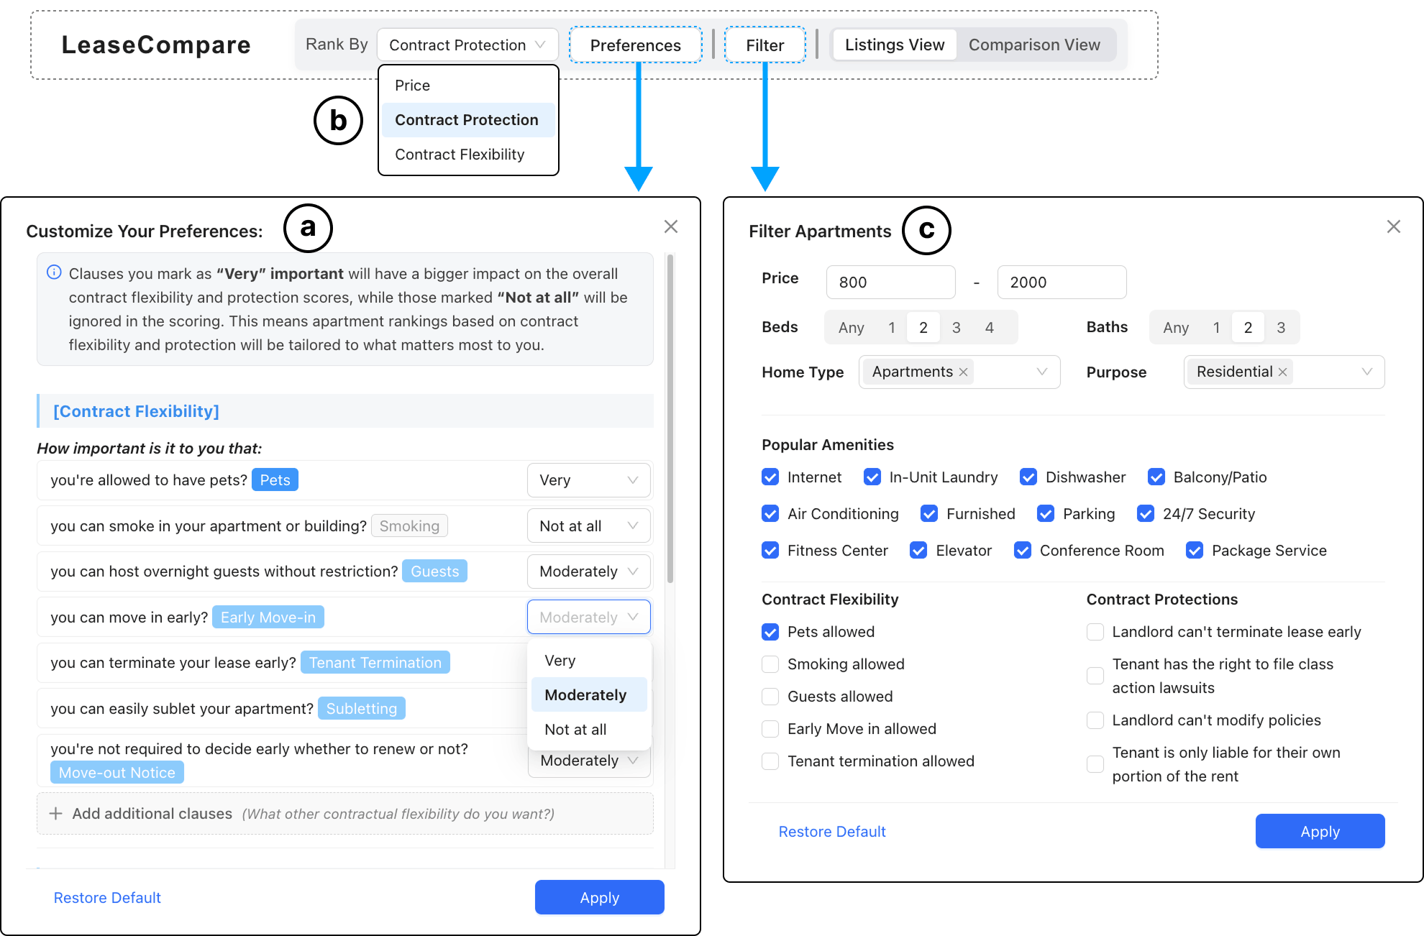The height and width of the screenshot is (936, 1424).
Task: Click Restore Default in preferences panel
Action: coord(107,898)
